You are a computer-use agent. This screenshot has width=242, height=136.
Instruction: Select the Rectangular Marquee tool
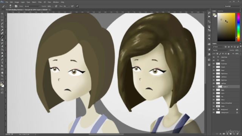click(x=2, y=17)
